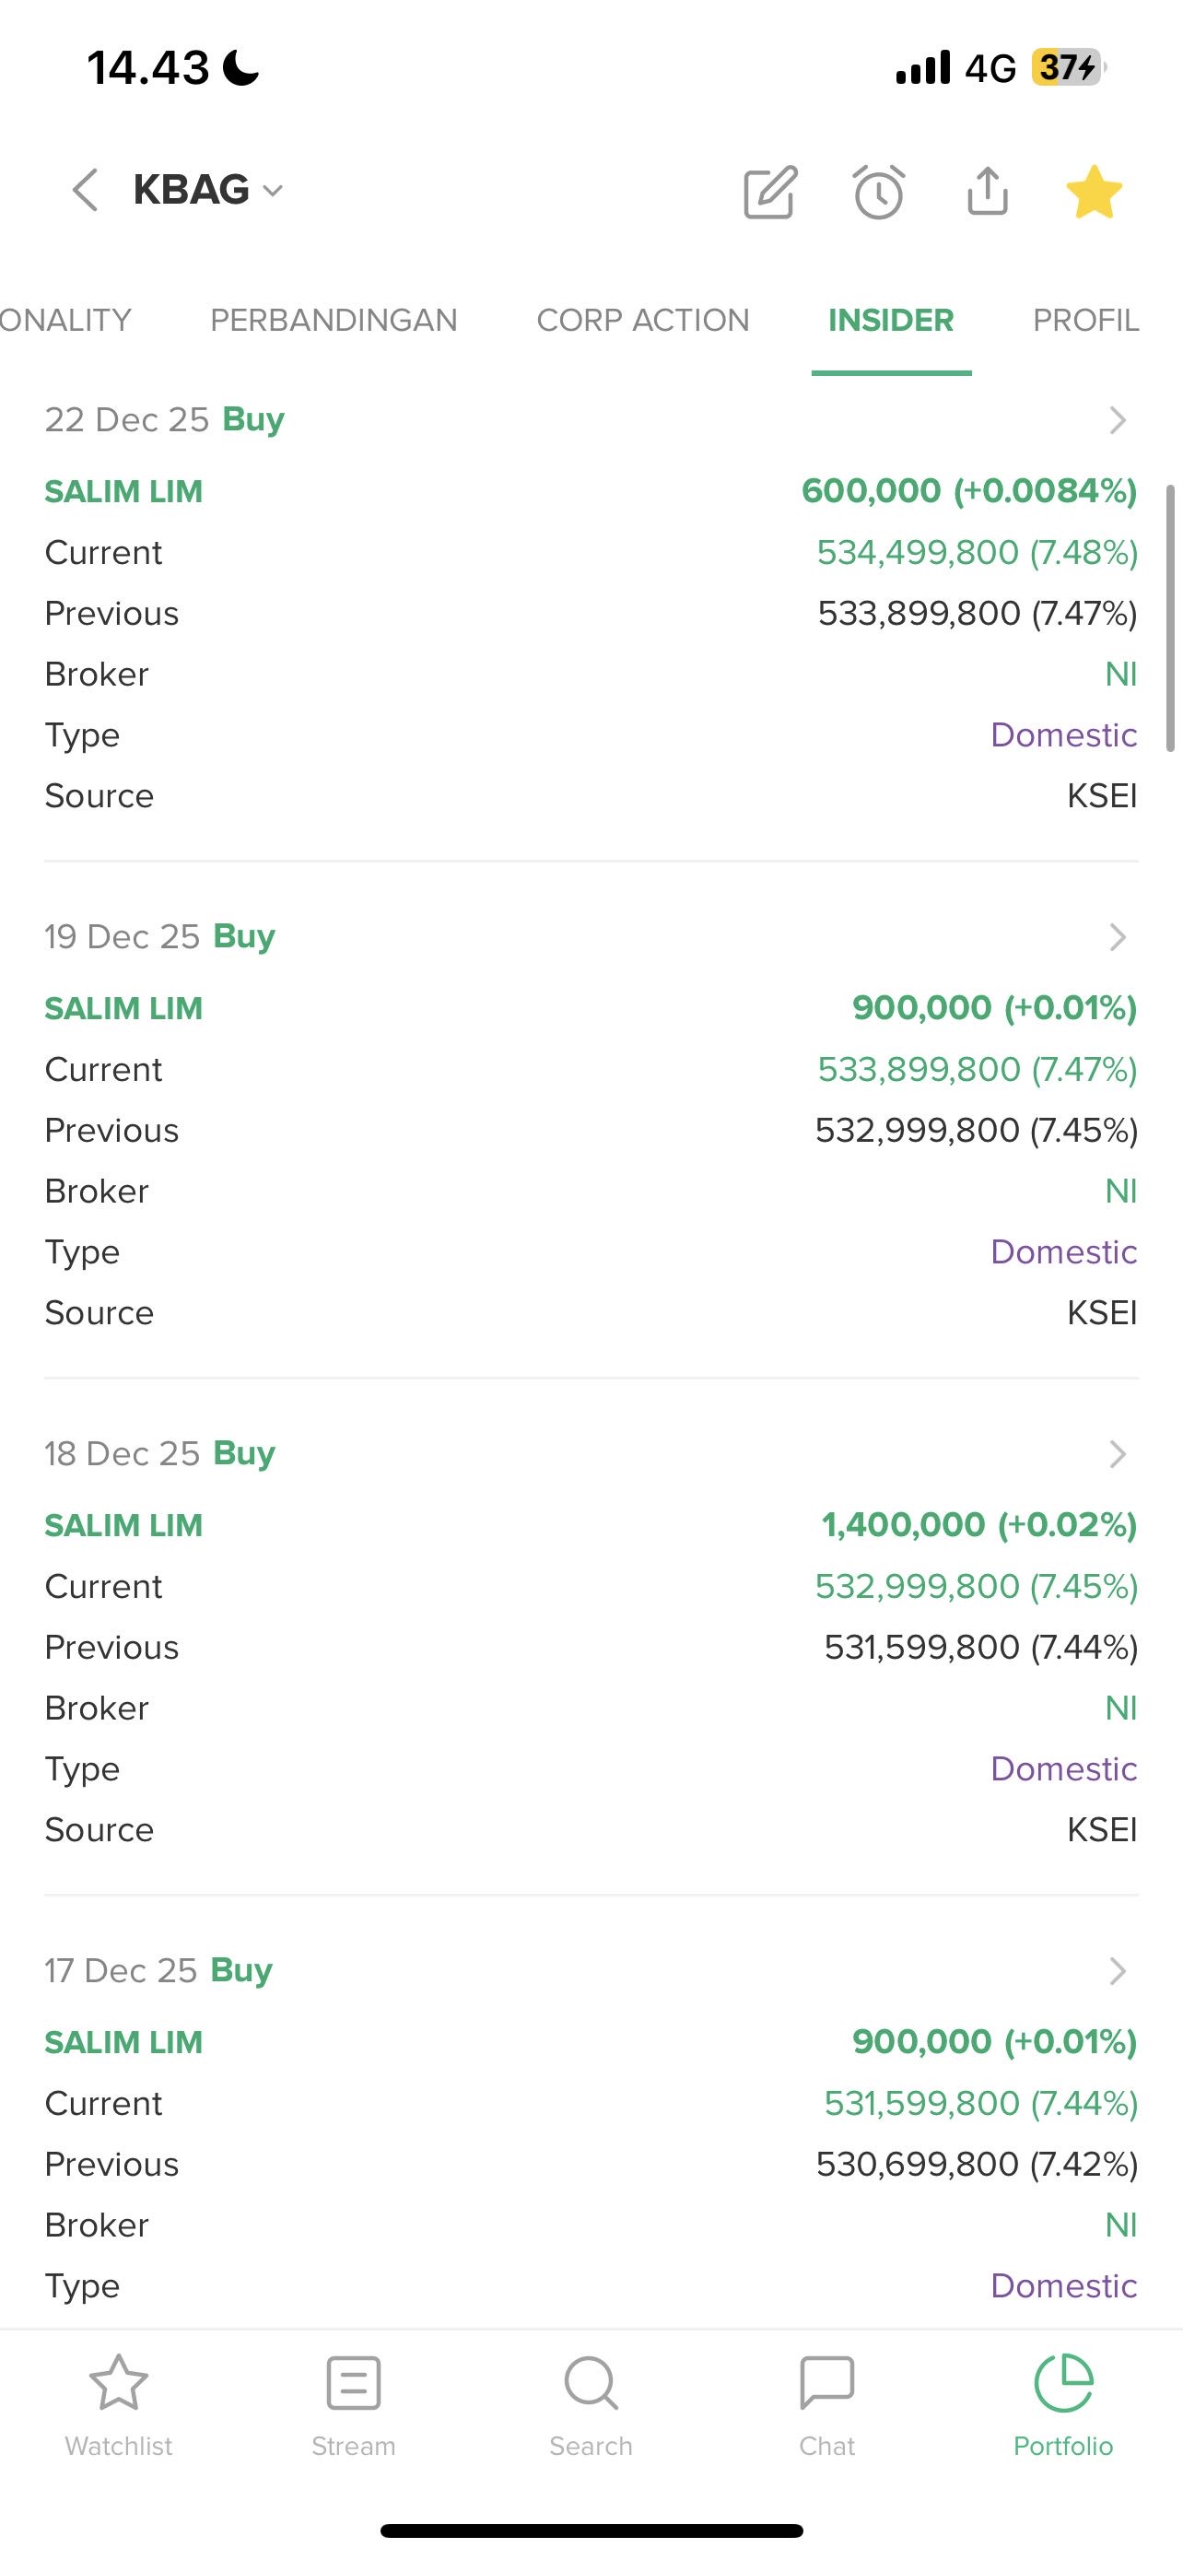Switch to the CORP ACTION tab
This screenshot has height=2560, width=1183.
643,320
